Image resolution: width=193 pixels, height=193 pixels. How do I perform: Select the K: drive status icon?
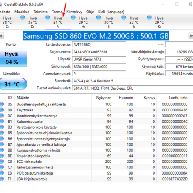[149, 18]
